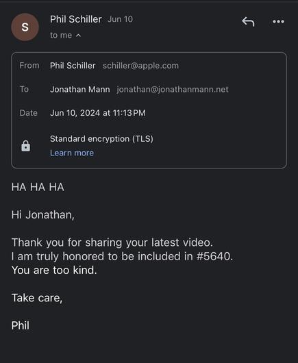Tap the 'Take care,' closing line

[x=37, y=298]
